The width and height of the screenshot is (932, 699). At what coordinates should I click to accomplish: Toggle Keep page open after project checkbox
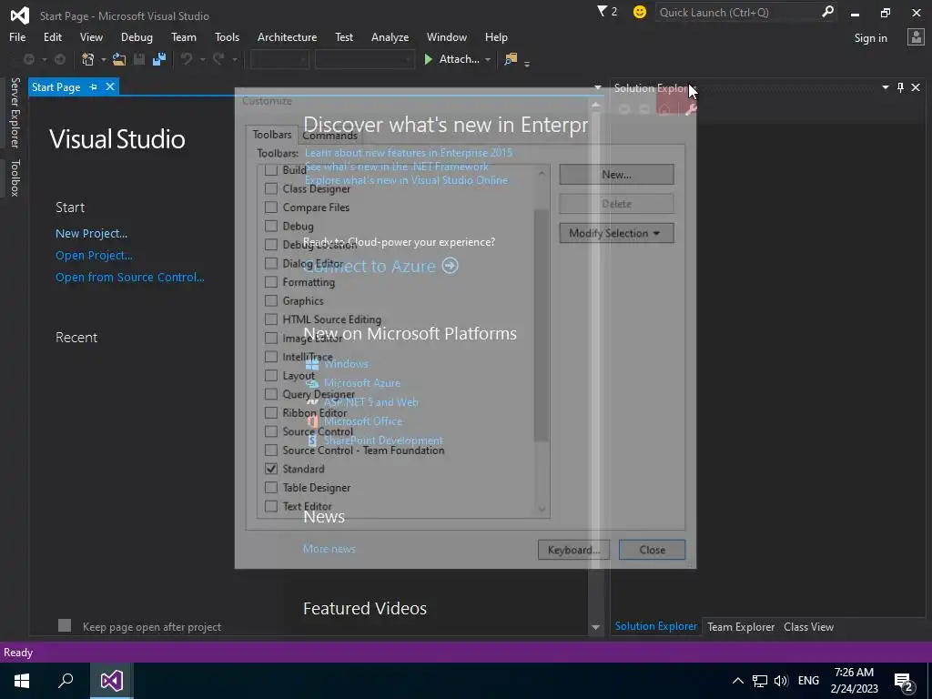pos(65,625)
